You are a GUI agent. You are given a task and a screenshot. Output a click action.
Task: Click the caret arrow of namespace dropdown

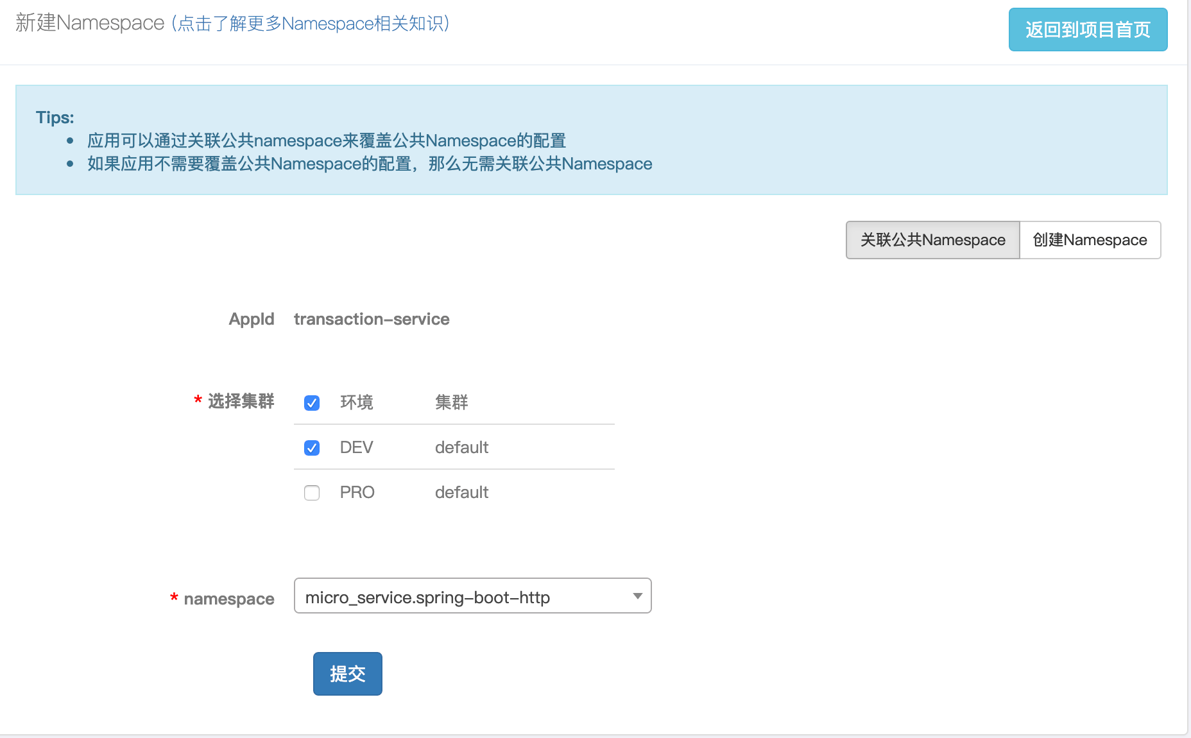point(637,596)
